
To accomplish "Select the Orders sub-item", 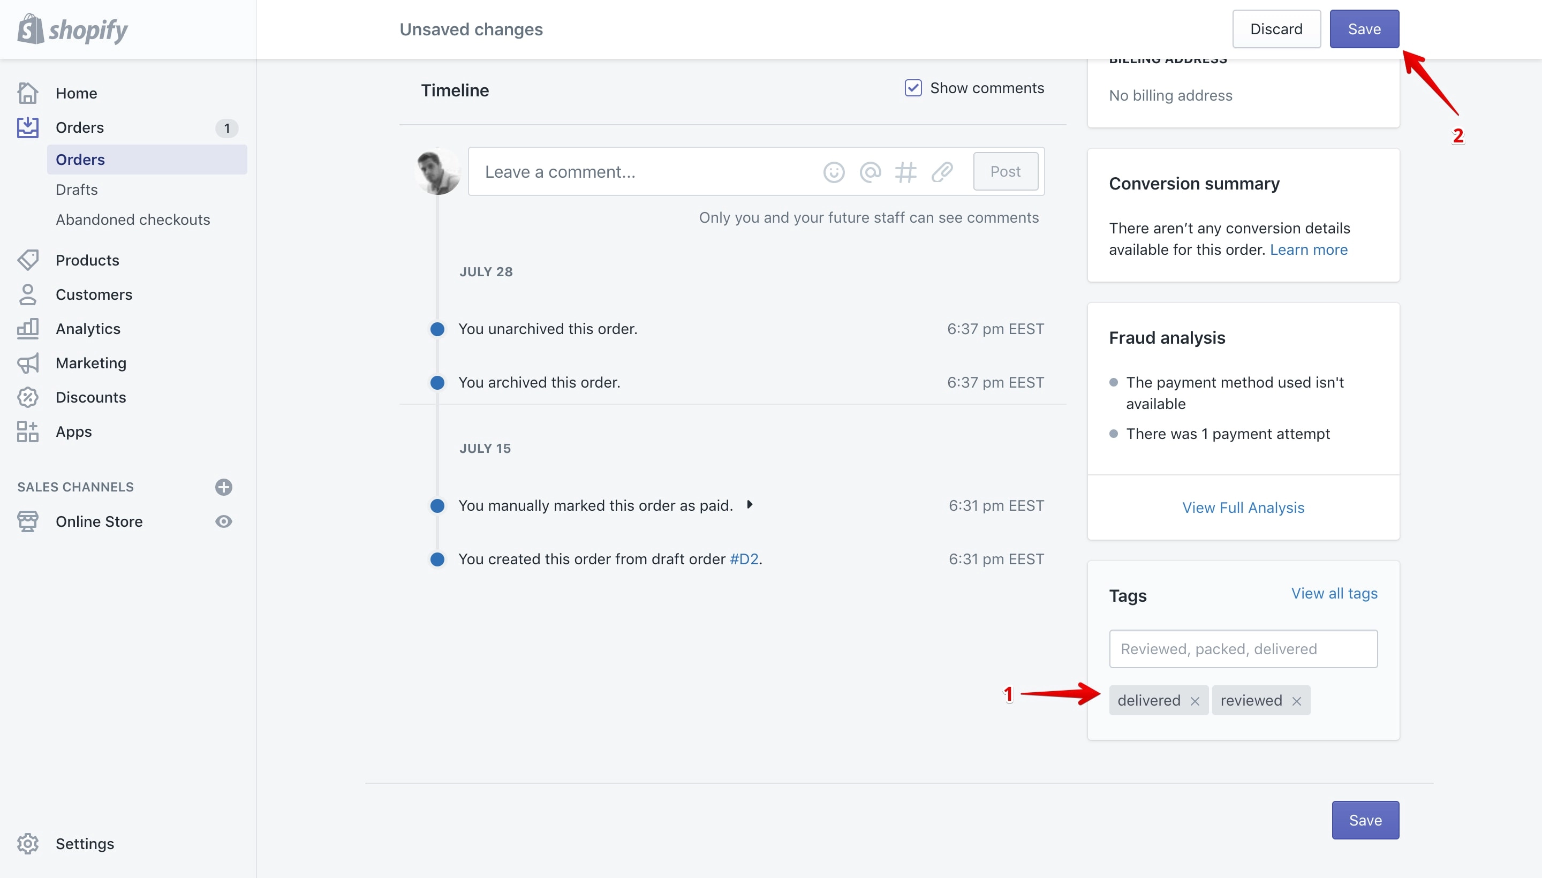I will click(x=147, y=160).
